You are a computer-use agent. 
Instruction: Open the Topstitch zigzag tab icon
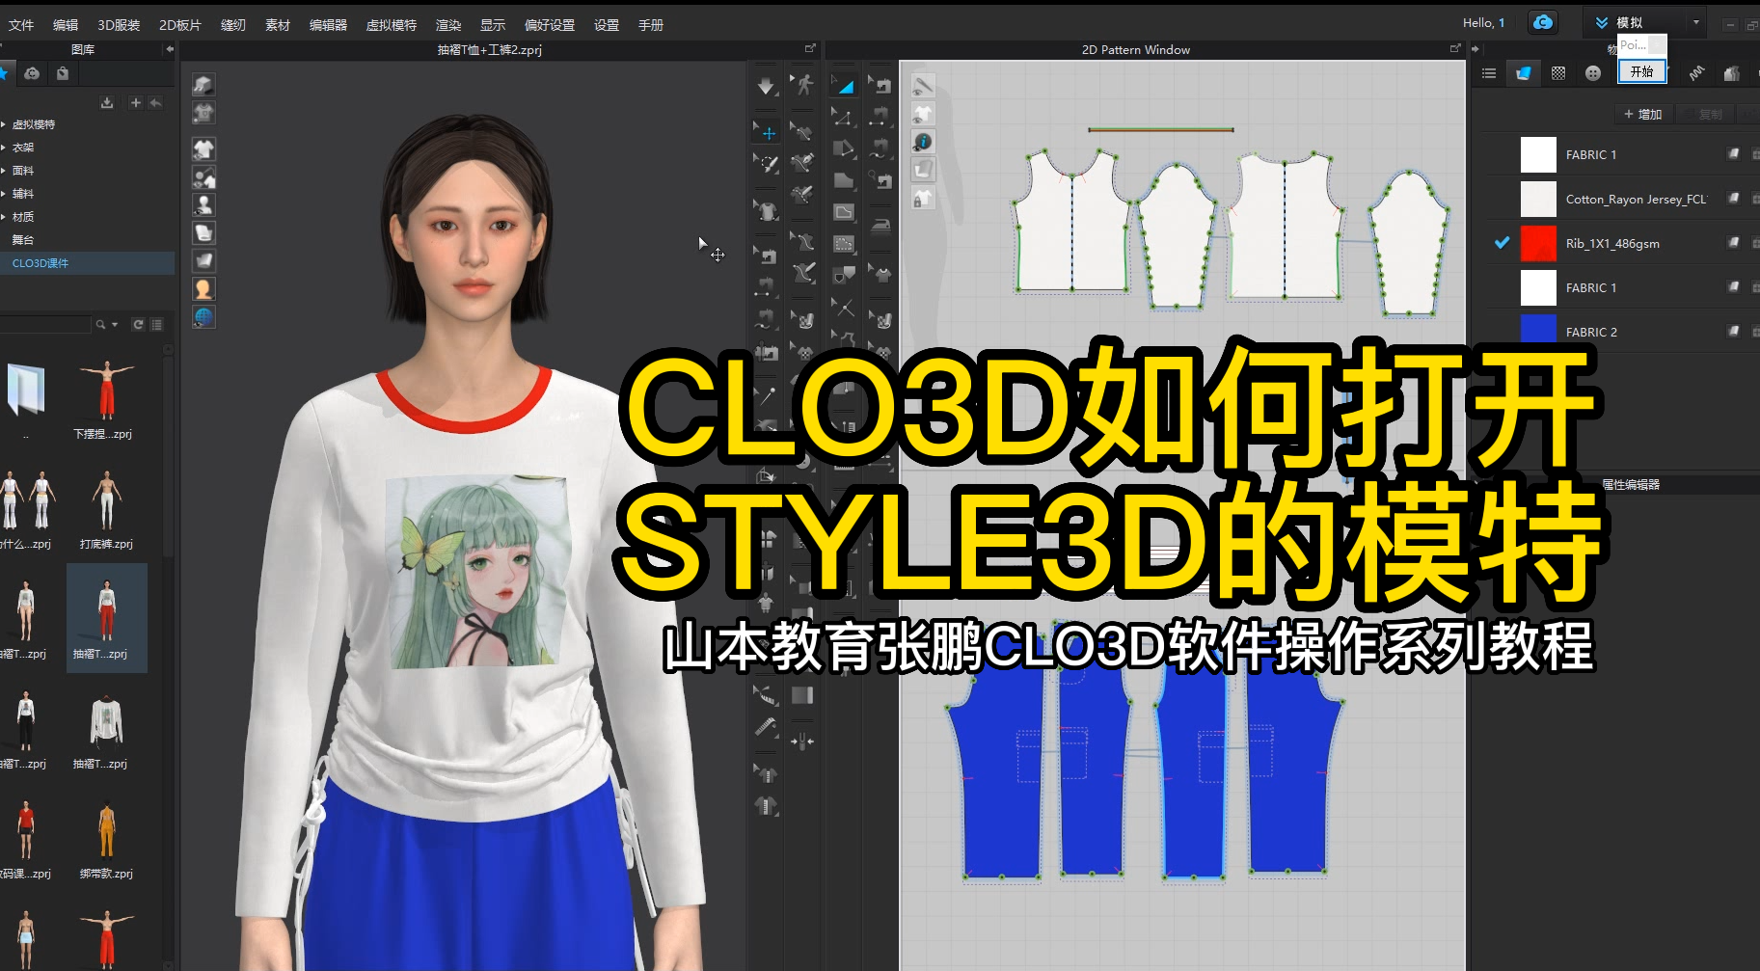(1697, 73)
